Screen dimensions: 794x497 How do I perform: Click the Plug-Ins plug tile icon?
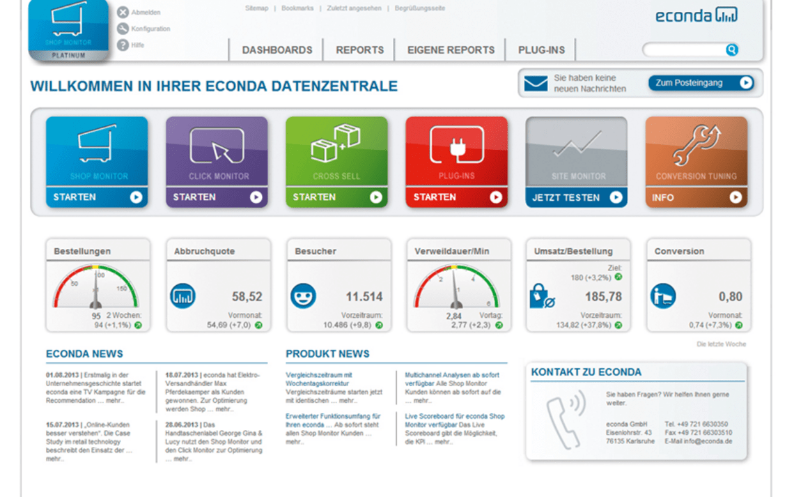pos(457,145)
